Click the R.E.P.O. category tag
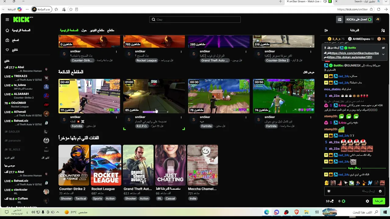Image resolution: width=390 pixels, height=219 pixels. pos(142,126)
